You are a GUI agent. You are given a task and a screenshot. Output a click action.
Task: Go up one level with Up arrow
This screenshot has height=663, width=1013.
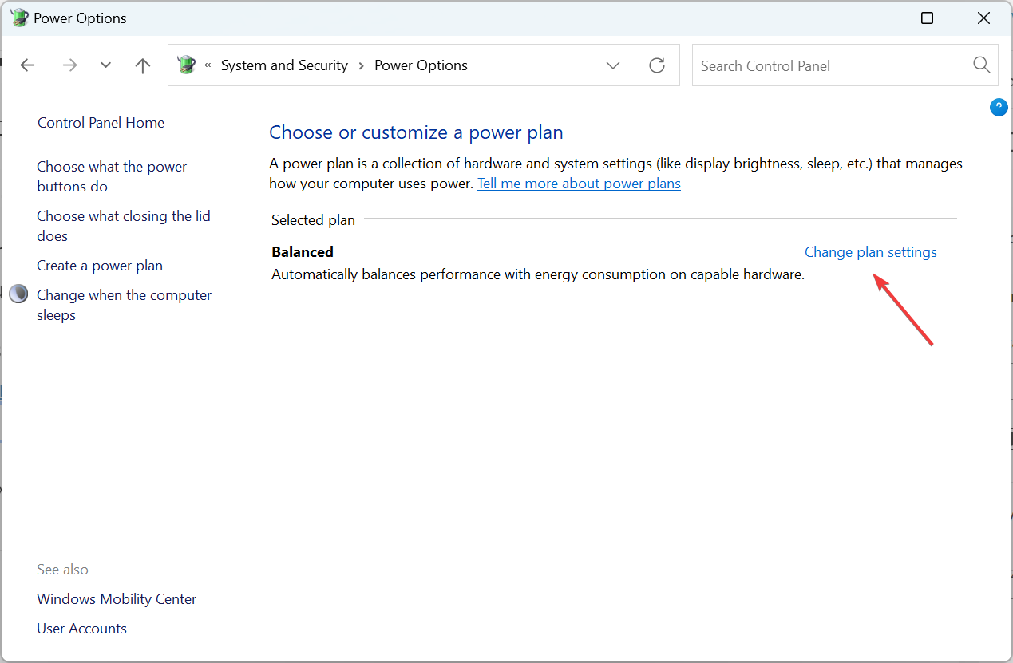[x=143, y=65]
